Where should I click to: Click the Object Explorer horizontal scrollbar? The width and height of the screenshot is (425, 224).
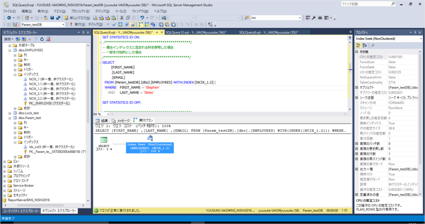click(x=45, y=205)
